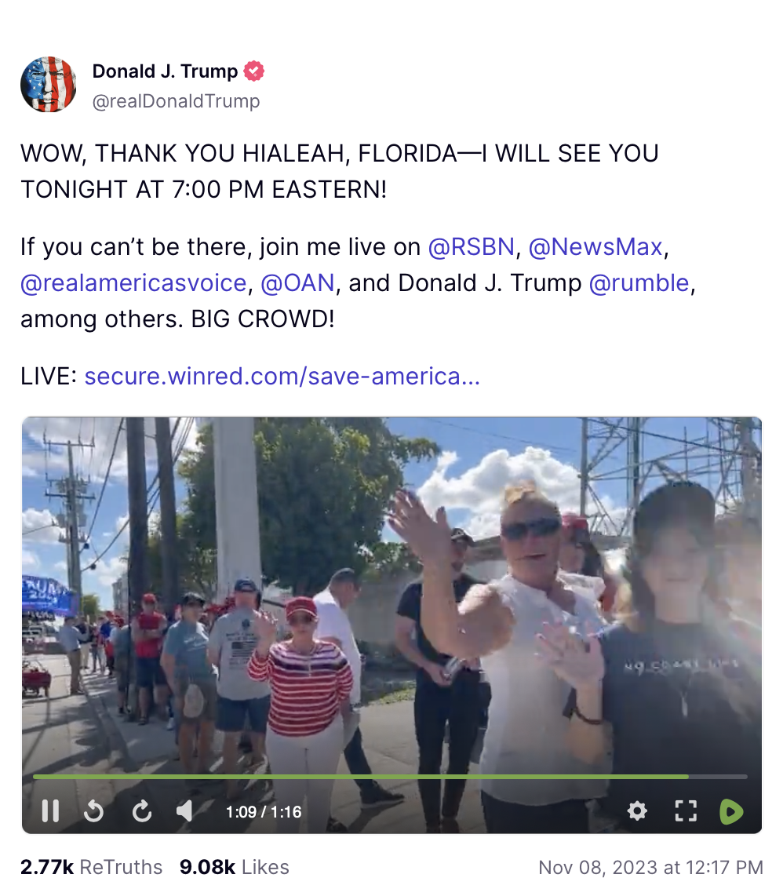Open the @NewsMax mention link

pyautogui.click(x=595, y=247)
